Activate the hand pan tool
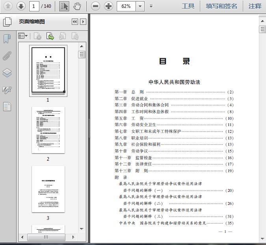This screenshot has height=245, width=266. 77,6
